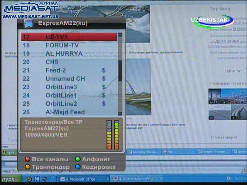Image resolution: width=247 pixels, height=185 pixels.
Task: Click the bridge photo beside the channel list
Action: point(138,87)
